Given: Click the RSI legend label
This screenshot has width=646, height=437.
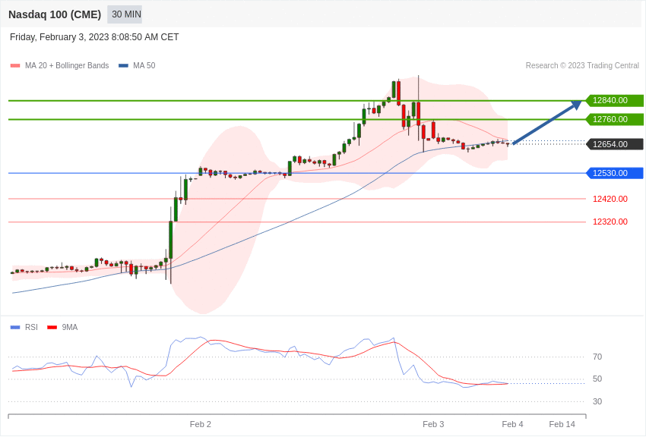Looking at the screenshot, I should pyautogui.click(x=31, y=328).
